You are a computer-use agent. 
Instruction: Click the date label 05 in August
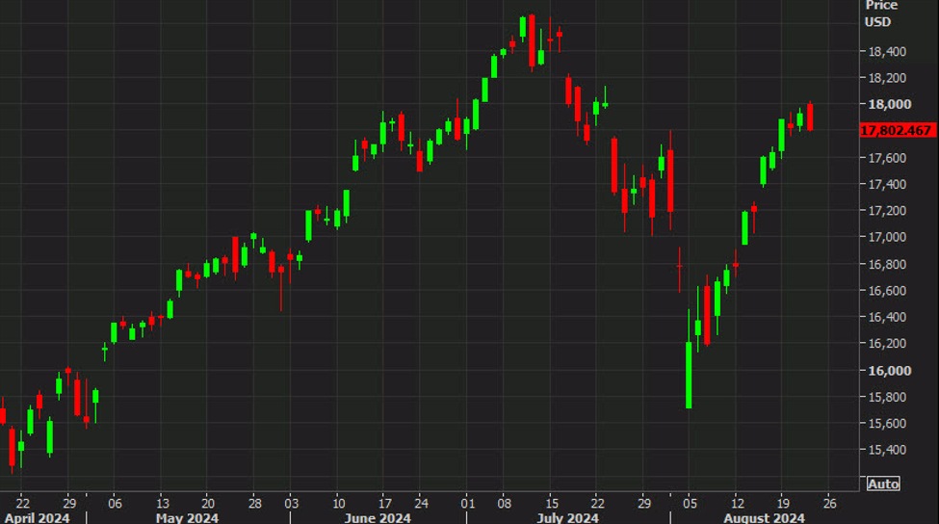pyautogui.click(x=690, y=503)
